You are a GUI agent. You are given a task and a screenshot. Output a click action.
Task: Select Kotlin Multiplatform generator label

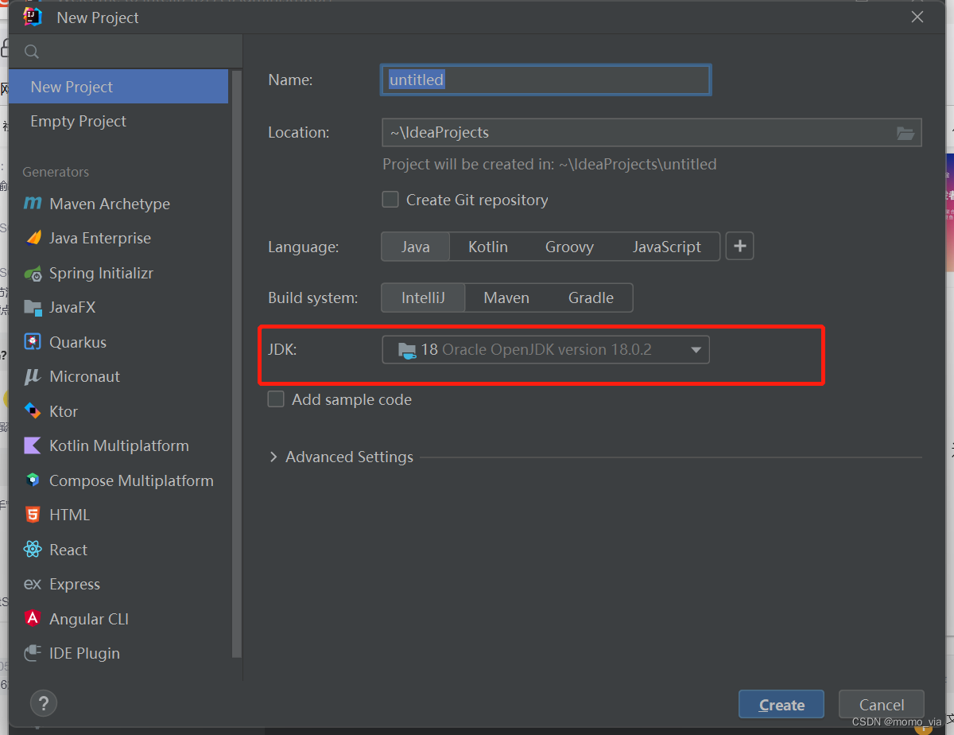point(119,445)
